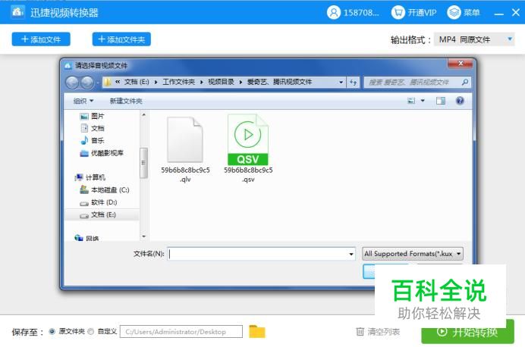Select the 原文件夹 radio button
525x347 pixels.
point(52,332)
